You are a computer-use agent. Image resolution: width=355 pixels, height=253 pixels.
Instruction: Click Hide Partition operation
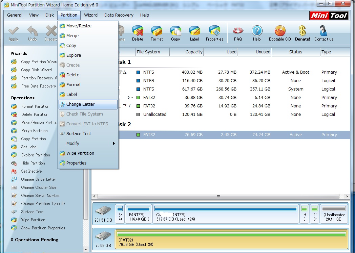click(33, 163)
